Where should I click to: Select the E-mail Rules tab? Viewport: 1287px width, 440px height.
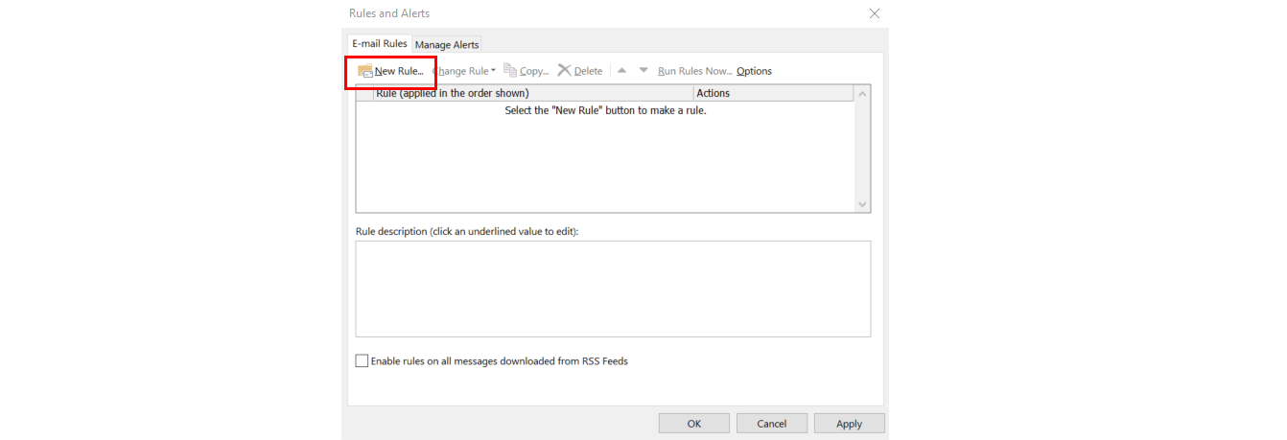click(380, 43)
